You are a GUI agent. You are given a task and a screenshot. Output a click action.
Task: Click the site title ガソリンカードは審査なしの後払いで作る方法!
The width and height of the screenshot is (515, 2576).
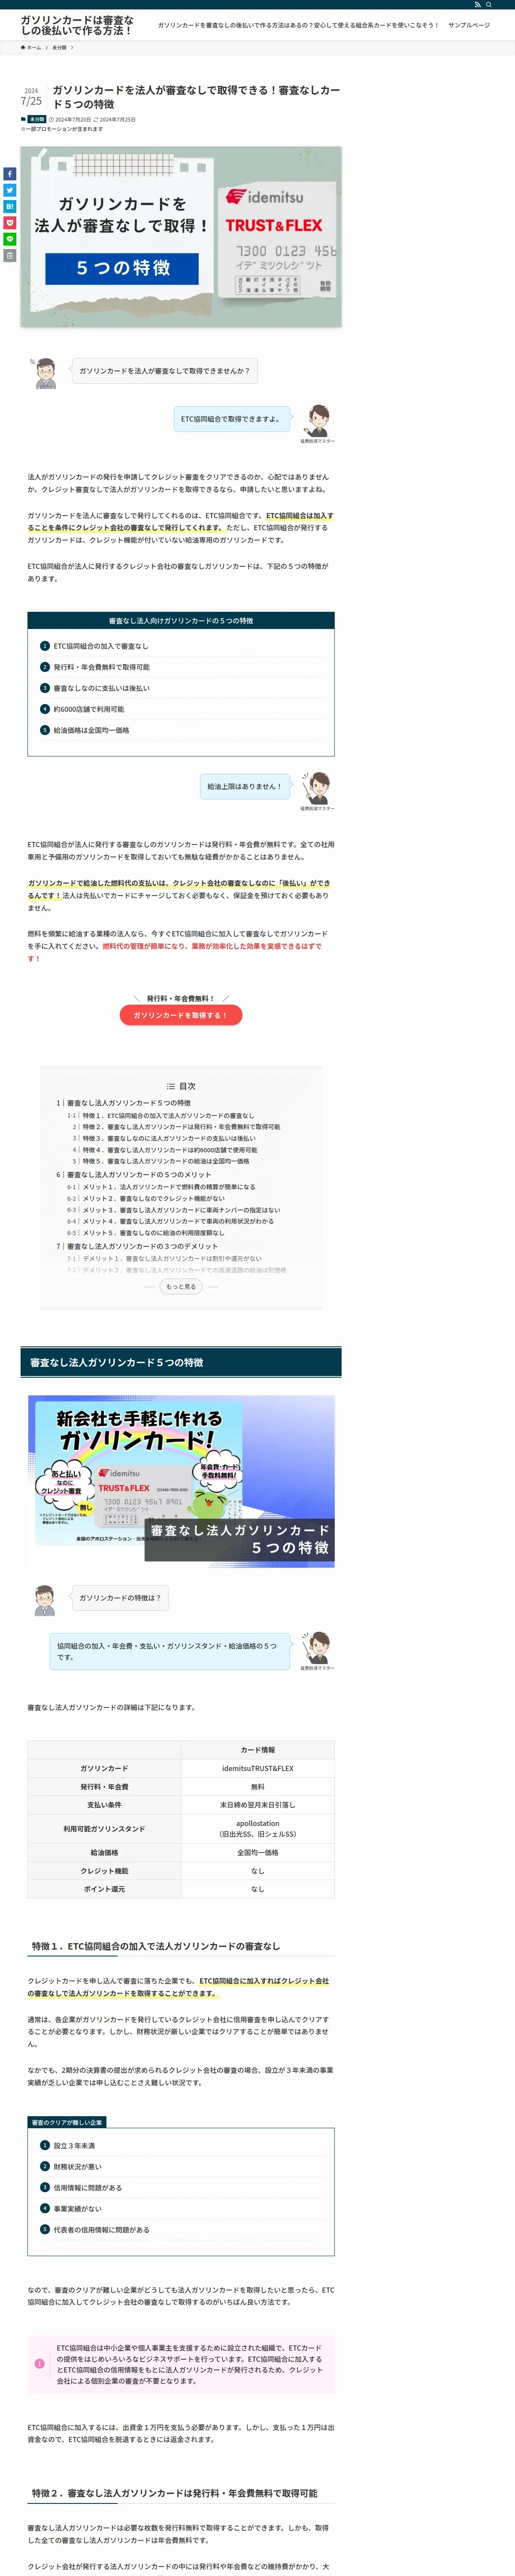(77, 25)
